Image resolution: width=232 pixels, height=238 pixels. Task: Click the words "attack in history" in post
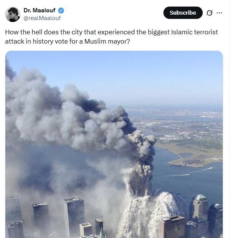[29, 41]
